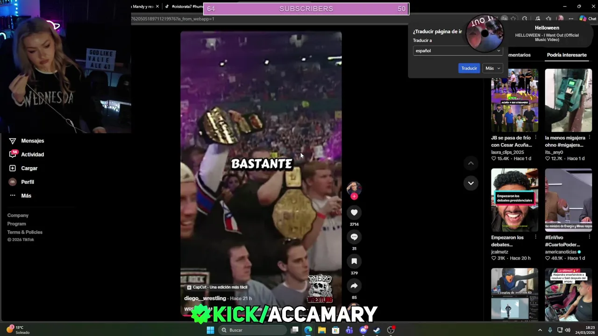Open Microsoft Edge from the taskbar
The image size is (598, 336).
point(308,330)
